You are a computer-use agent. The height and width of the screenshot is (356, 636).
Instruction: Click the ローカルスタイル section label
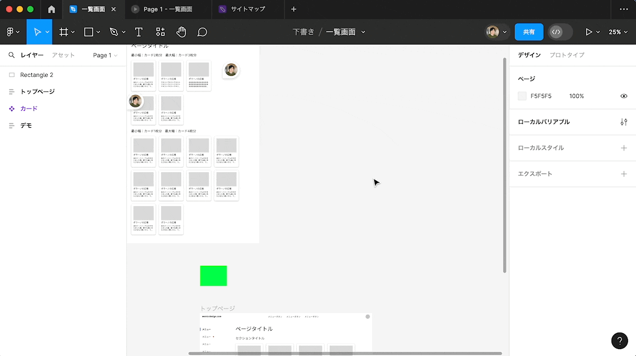541,148
